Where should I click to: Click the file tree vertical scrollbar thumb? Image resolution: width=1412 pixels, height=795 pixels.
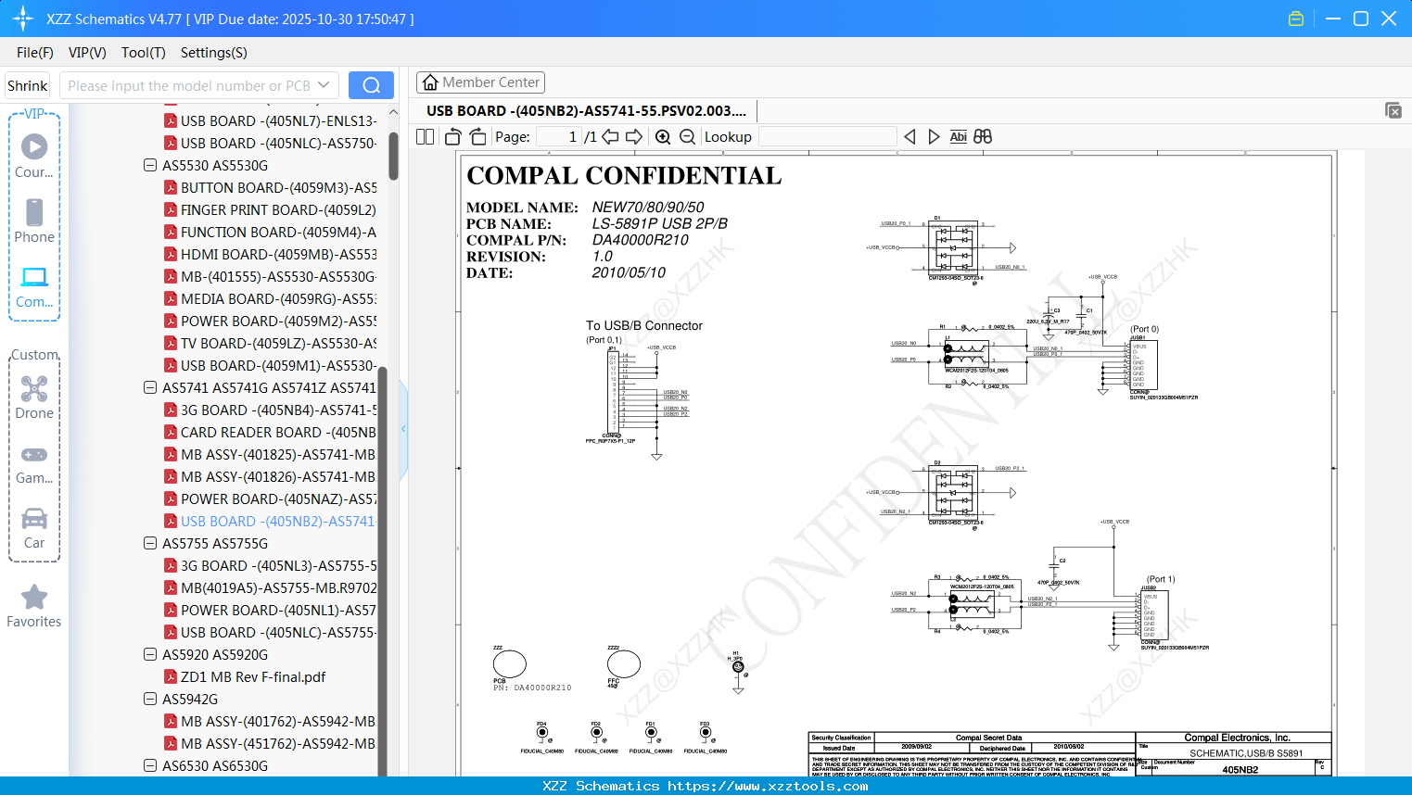tap(393, 155)
